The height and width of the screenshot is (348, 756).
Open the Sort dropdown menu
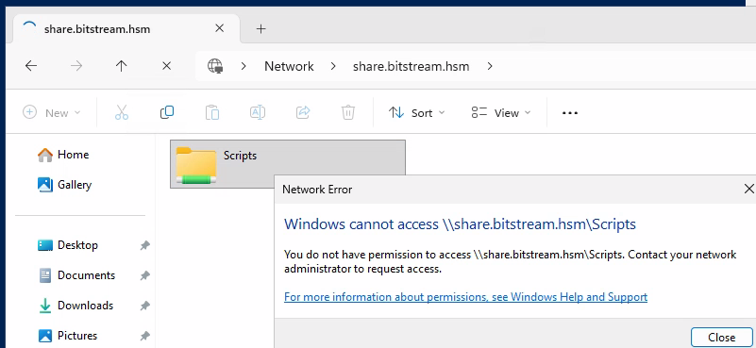point(416,113)
